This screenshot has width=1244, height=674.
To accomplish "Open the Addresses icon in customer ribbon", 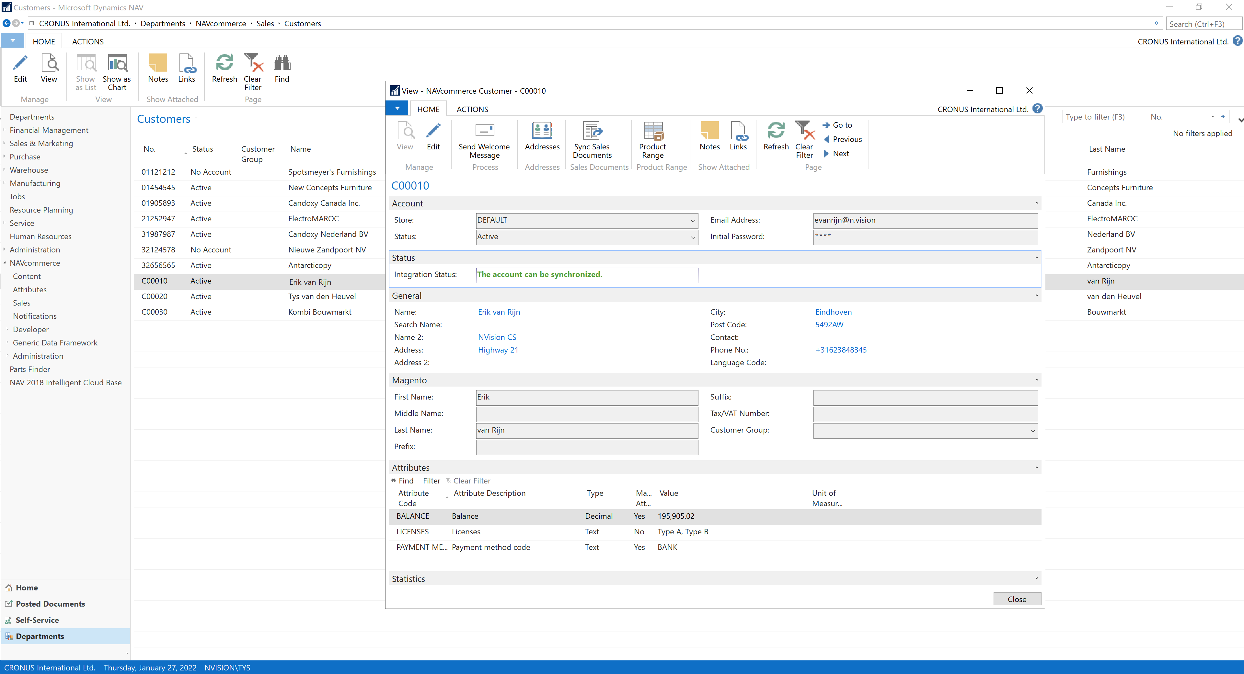I will tap(542, 131).
